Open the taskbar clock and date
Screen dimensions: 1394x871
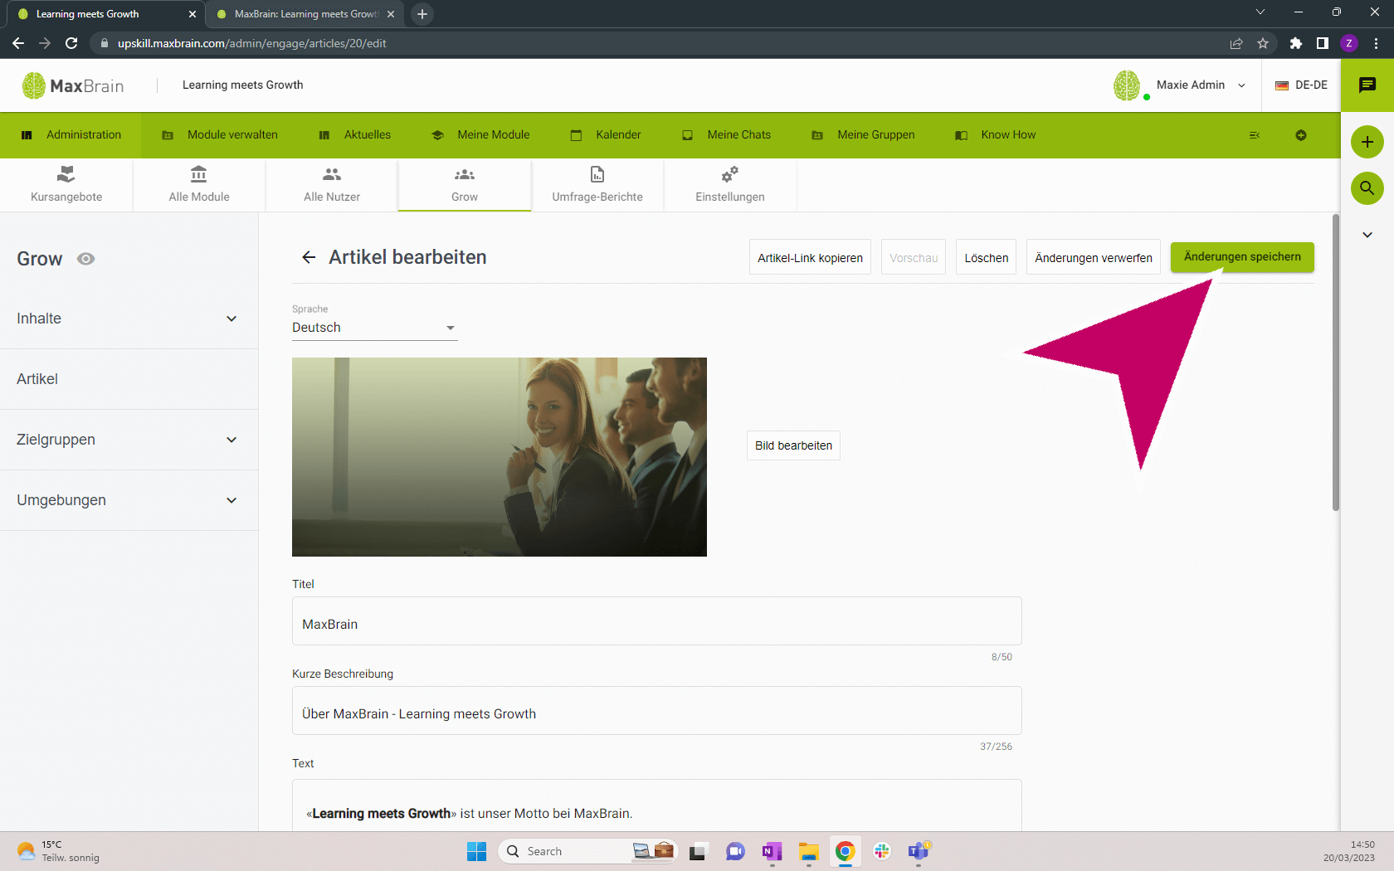(1349, 851)
